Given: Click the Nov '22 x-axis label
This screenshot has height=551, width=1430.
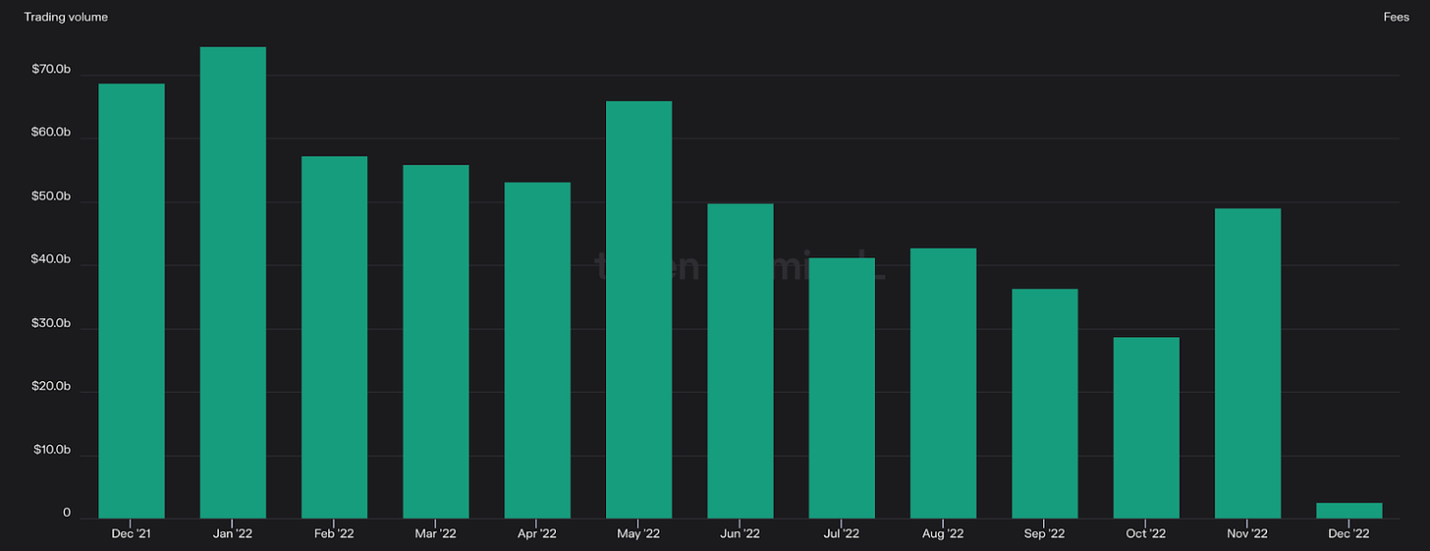Looking at the screenshot, I should (1247, 534).
